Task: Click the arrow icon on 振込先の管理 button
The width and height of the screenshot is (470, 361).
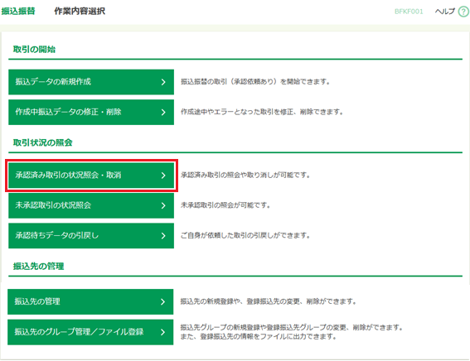Action: [162, 301]
